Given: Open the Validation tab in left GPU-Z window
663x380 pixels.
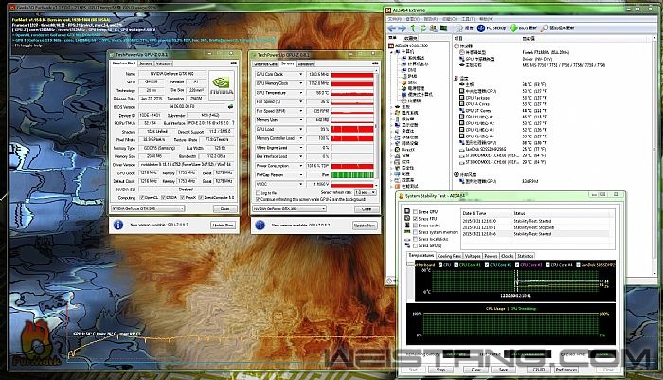Looking at the screenshot, I should point(163,63).
